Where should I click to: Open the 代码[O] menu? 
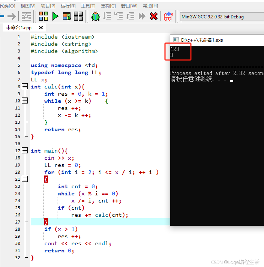click(7, 6)
